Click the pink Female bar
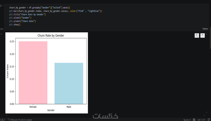Viewport: 211px width, 121px height. click(33, 72)
